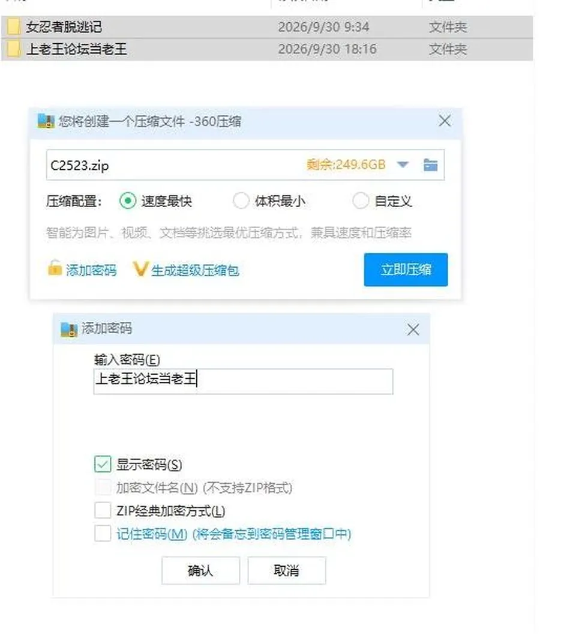Expand the archive path dropdown arrow
The image size is (576, 634).
tap(403, 165)
